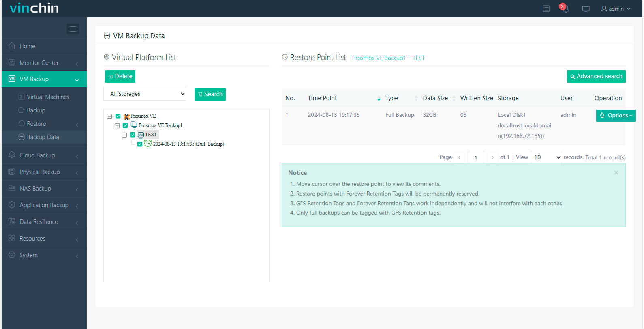Image resolution: width=644 pixels, height=329 pixels.
Task: Click the Written Size column header
Action: click(x=477, y=98)
